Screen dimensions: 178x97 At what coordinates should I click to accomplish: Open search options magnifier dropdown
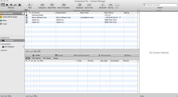click(144, 5)
